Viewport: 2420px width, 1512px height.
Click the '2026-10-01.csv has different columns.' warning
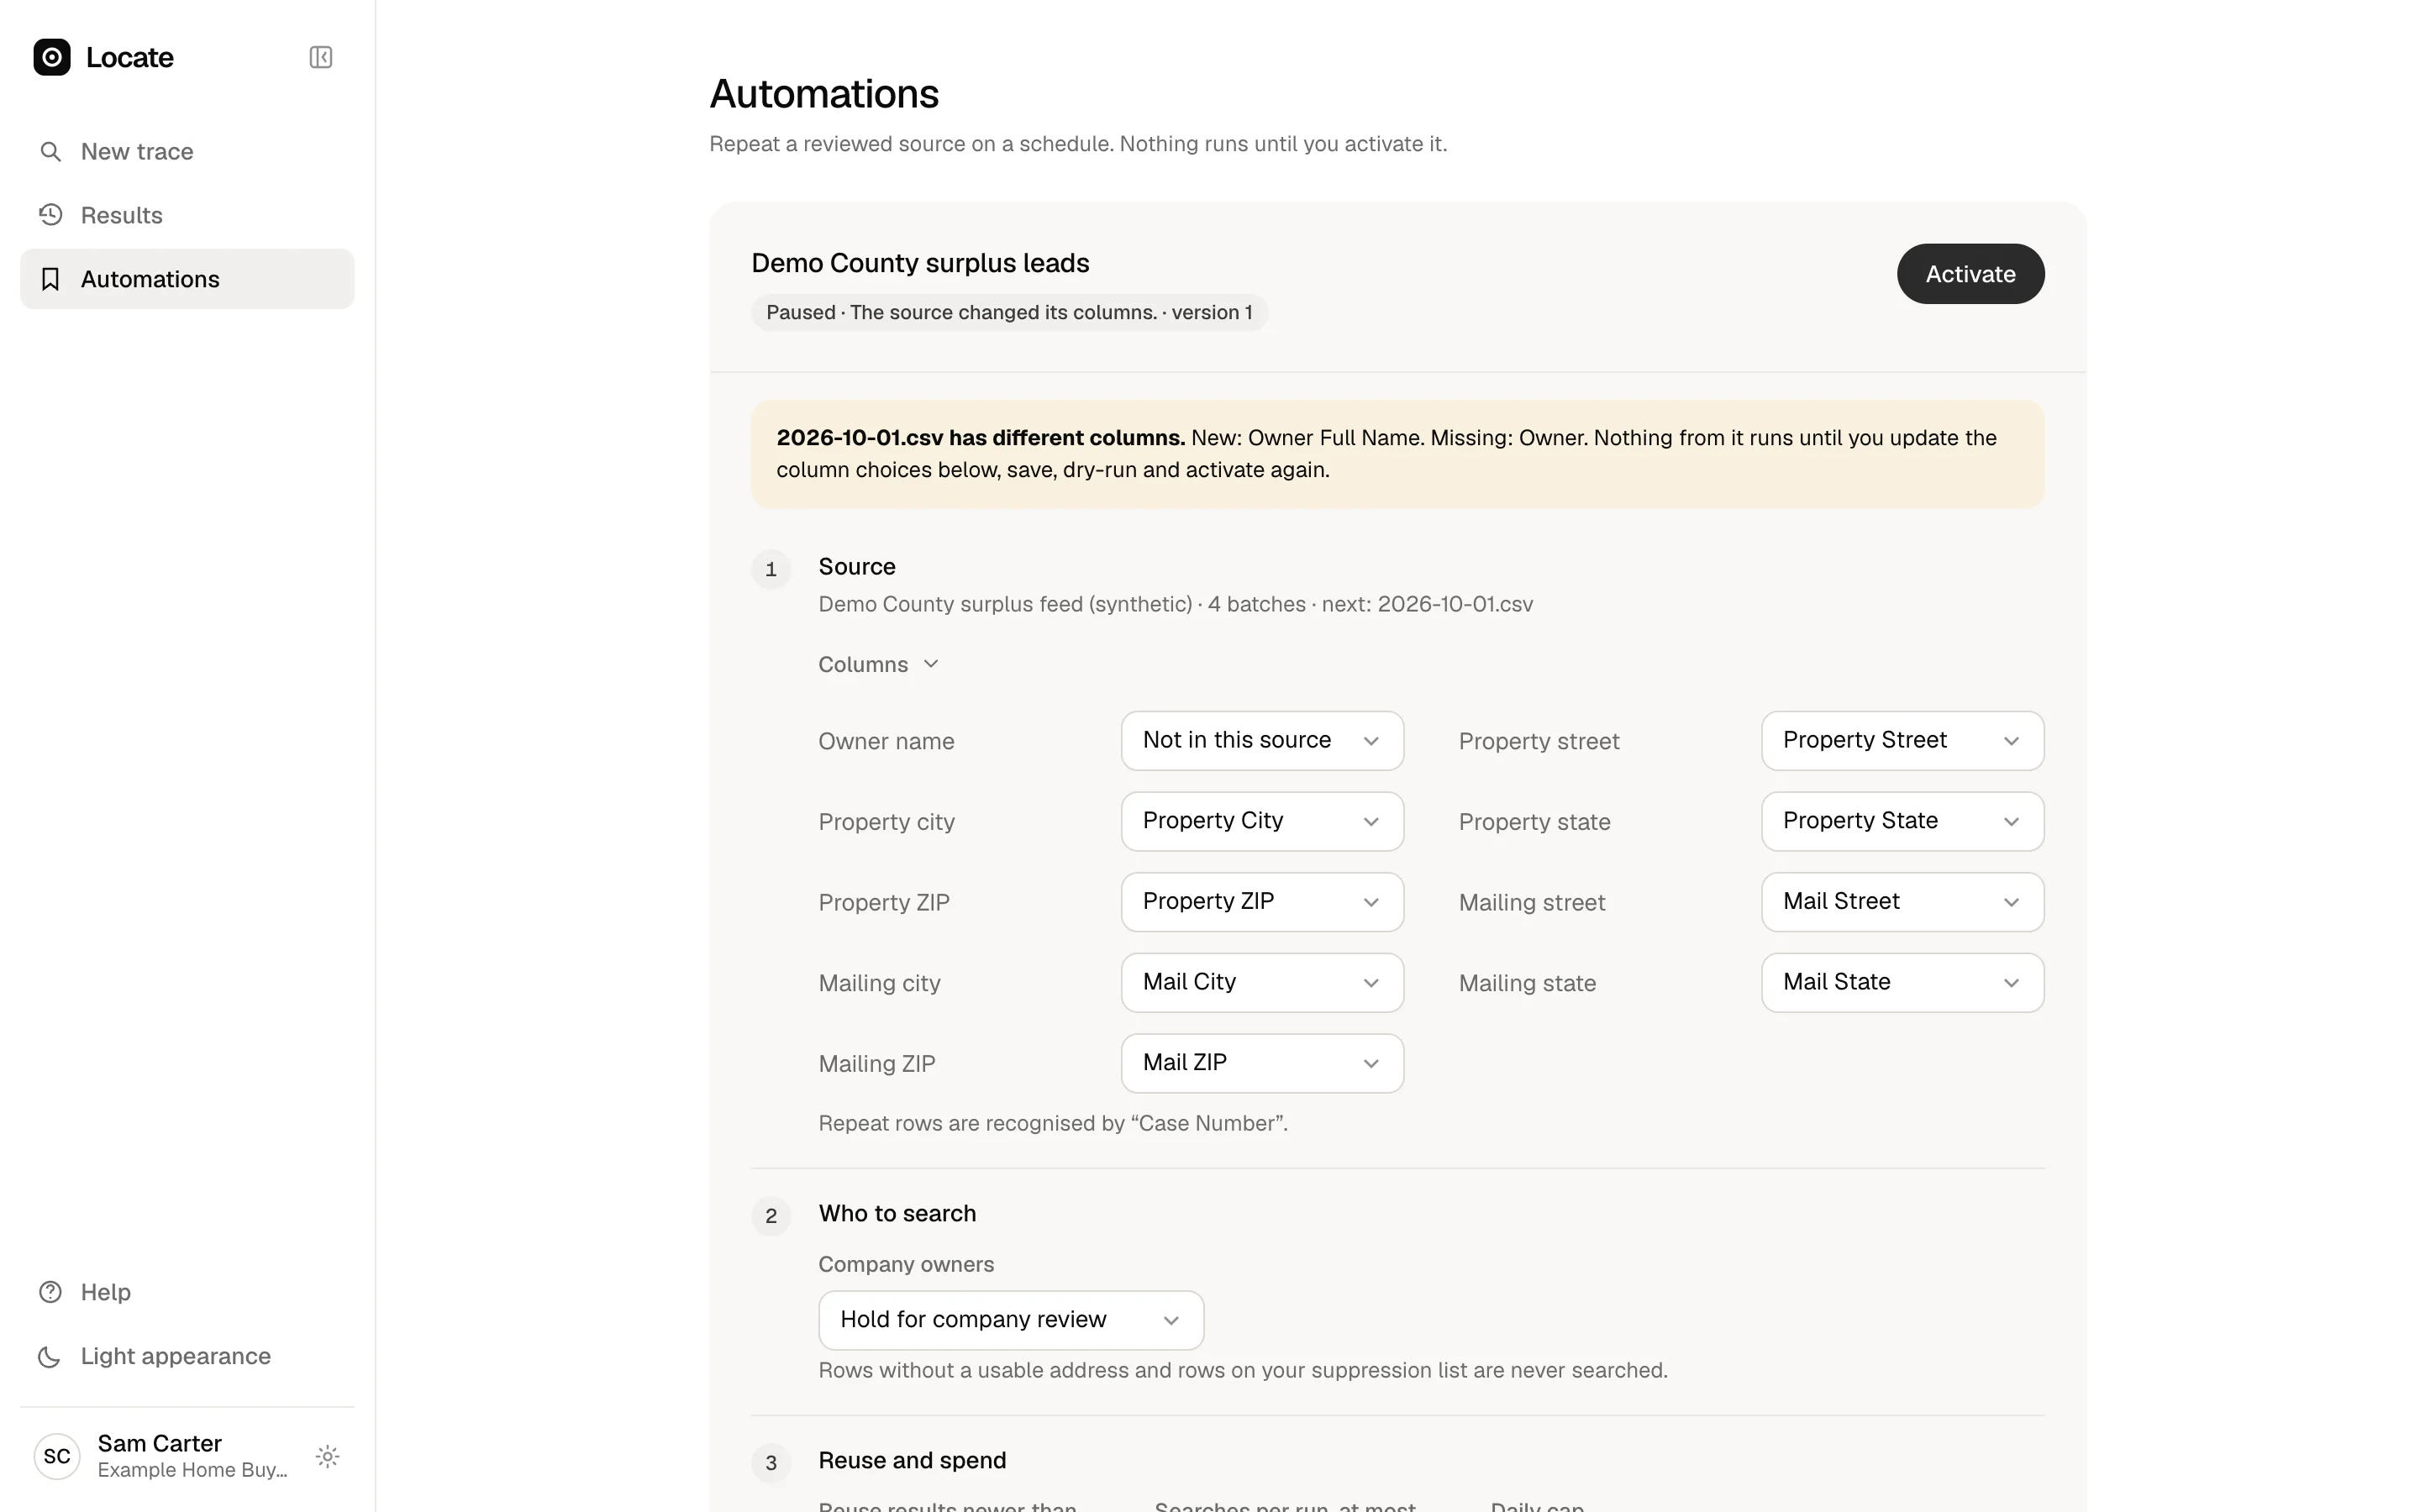(1397, 454)
